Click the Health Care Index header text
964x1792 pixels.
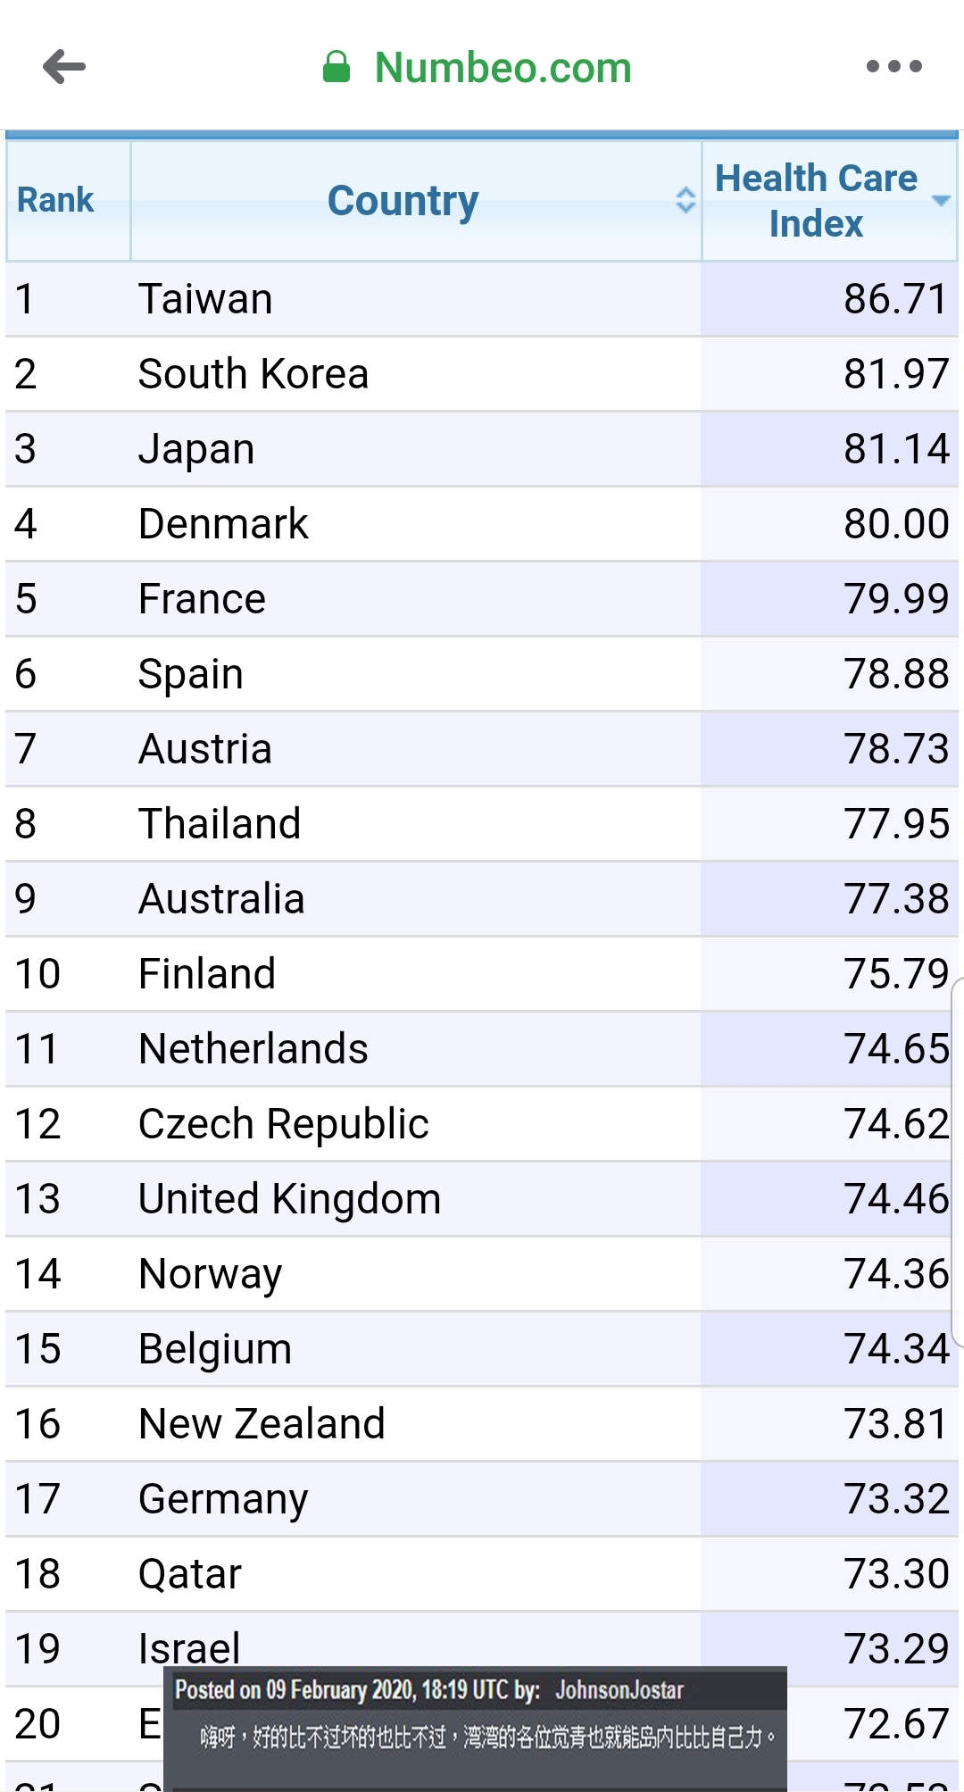click(x=816, y=201)
